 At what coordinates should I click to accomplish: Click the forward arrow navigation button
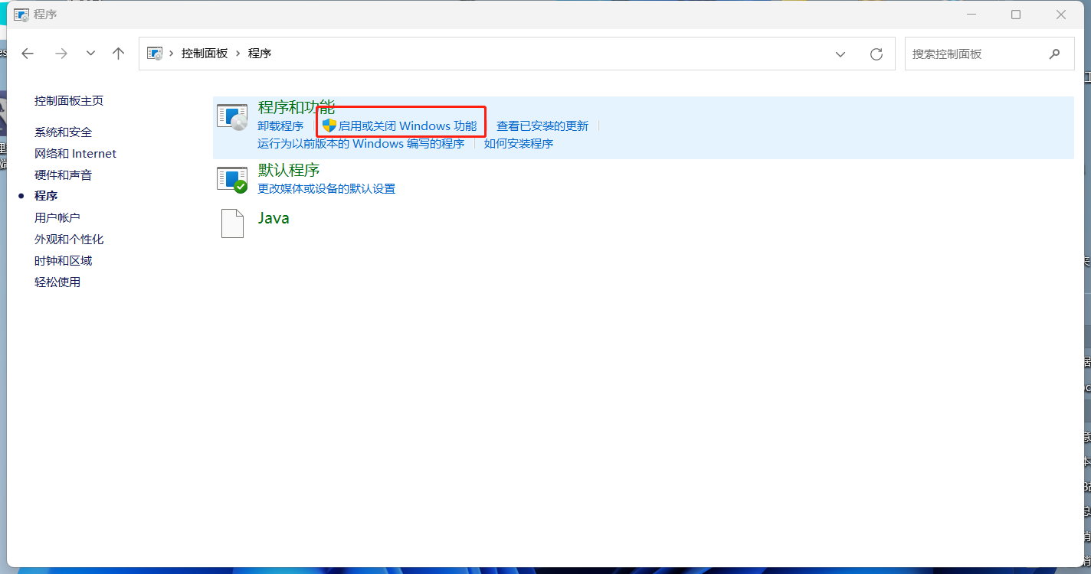point(61,54)
